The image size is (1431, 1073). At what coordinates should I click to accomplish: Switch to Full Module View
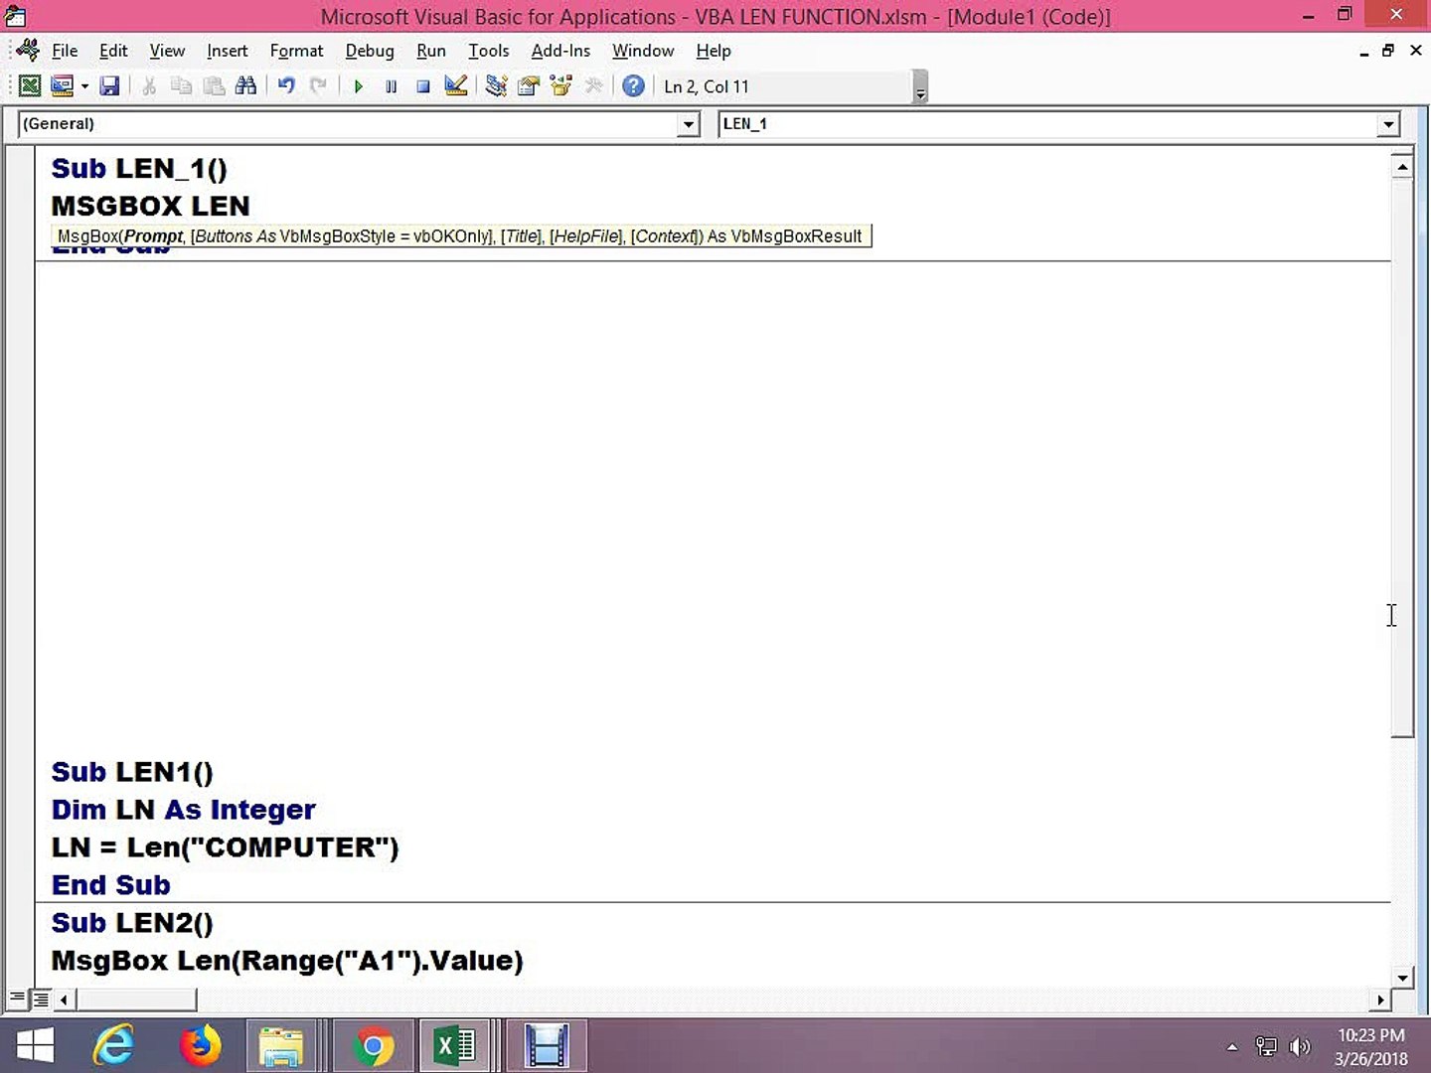(41, 998)
